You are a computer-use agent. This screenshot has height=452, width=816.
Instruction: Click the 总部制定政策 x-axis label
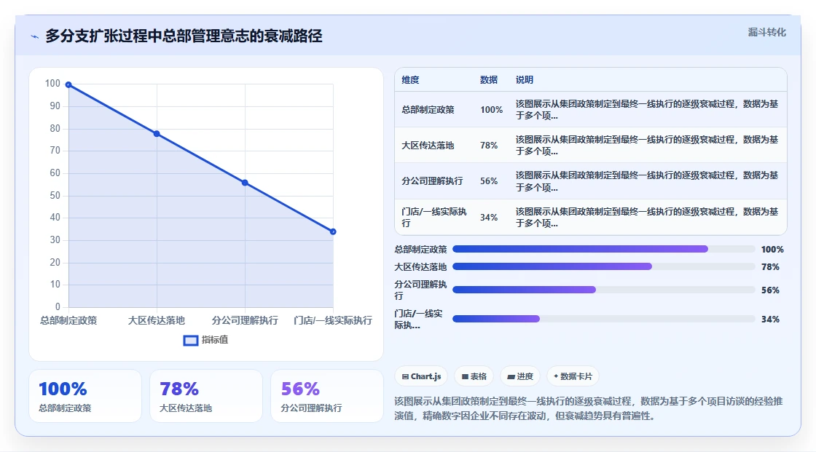click(68, 320)
